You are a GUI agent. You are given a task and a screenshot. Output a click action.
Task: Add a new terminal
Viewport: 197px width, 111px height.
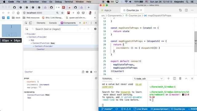(x=168, y=79)
